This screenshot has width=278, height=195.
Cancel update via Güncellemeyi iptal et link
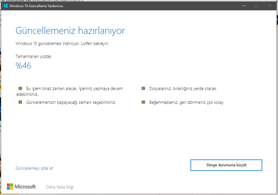pyautogui.click(x=34, y=168)
